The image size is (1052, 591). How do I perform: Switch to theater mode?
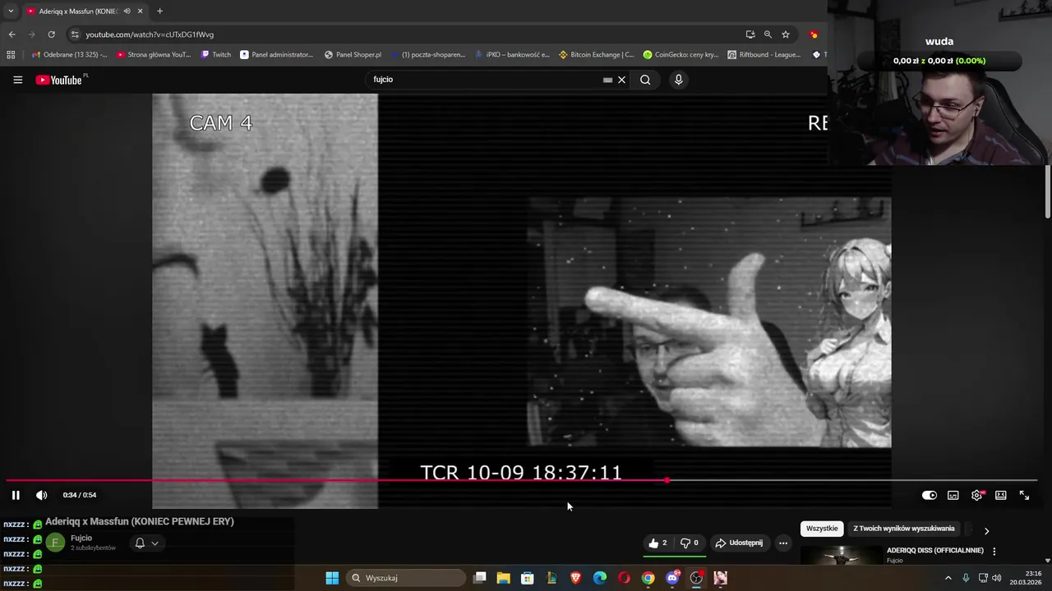point(1001,495)
